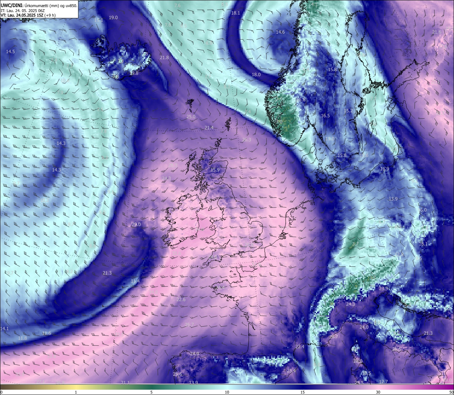Click the 16.9 value over the southern Baltic
Screen dimensions: 454x395
click(384, 169)
